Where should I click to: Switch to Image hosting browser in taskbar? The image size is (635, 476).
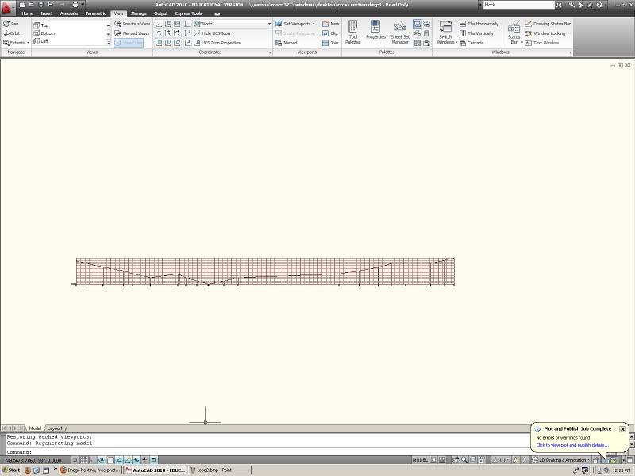(x=90, y=470)
